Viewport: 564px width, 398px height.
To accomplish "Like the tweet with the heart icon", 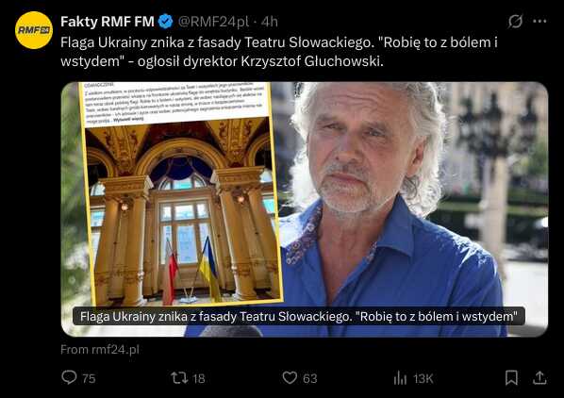I will click(x=290, y=378).
